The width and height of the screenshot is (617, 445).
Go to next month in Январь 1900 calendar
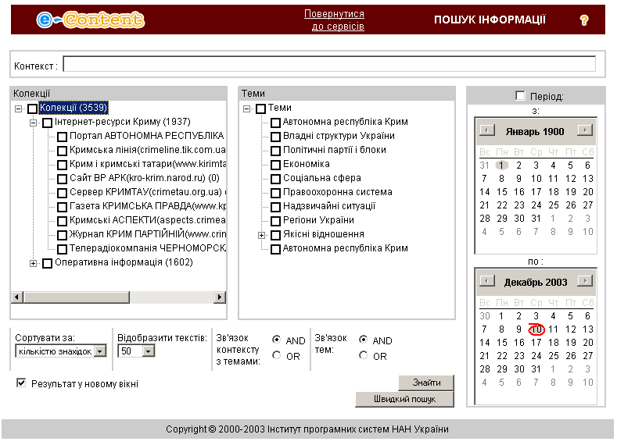point(585,130)
